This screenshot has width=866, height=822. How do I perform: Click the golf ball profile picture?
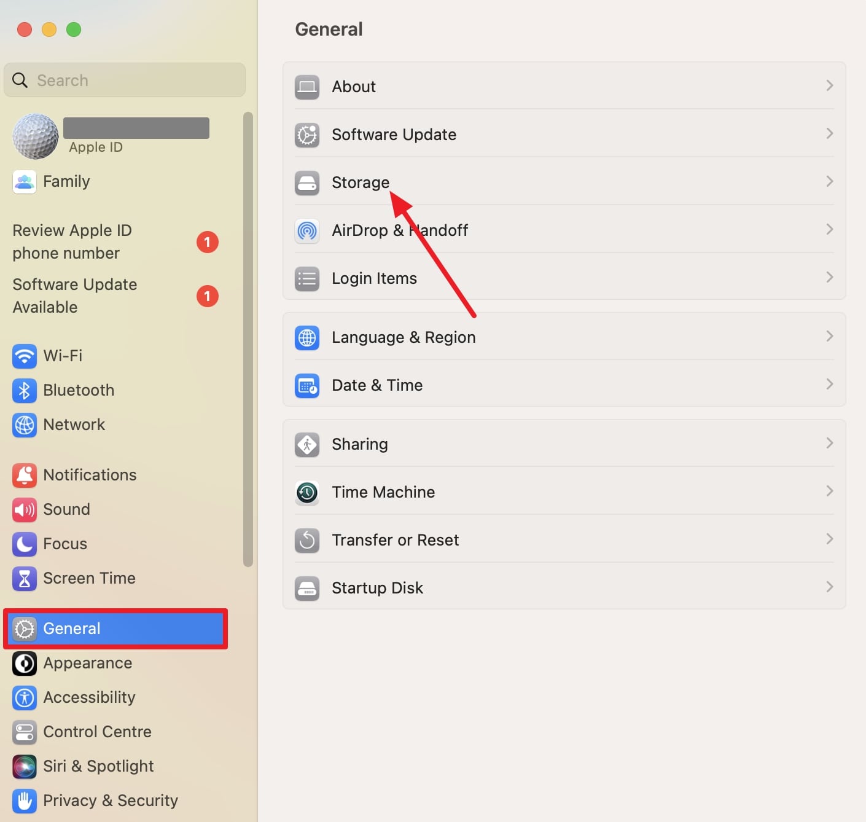pyautogui.click(x=36, y=136)
